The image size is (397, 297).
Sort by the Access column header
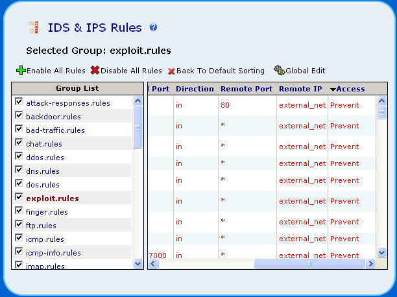(350, 89)
